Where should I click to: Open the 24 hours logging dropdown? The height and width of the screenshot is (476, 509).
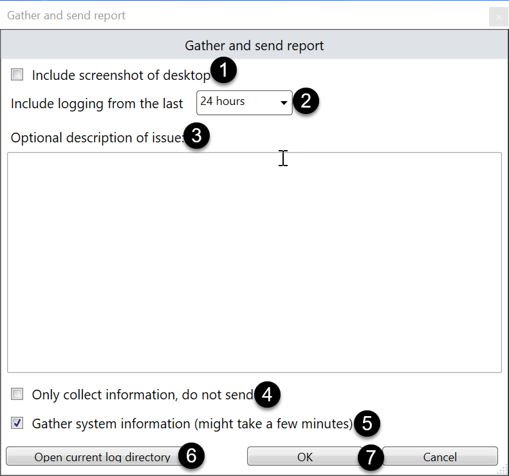(244, 102)
